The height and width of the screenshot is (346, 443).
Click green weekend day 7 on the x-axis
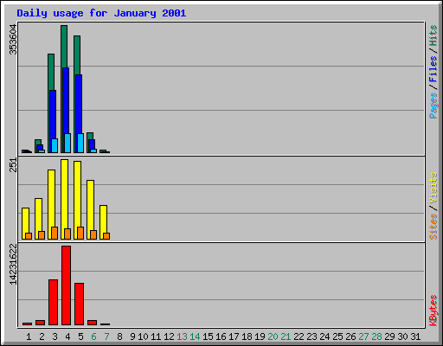tap(106, 336)
